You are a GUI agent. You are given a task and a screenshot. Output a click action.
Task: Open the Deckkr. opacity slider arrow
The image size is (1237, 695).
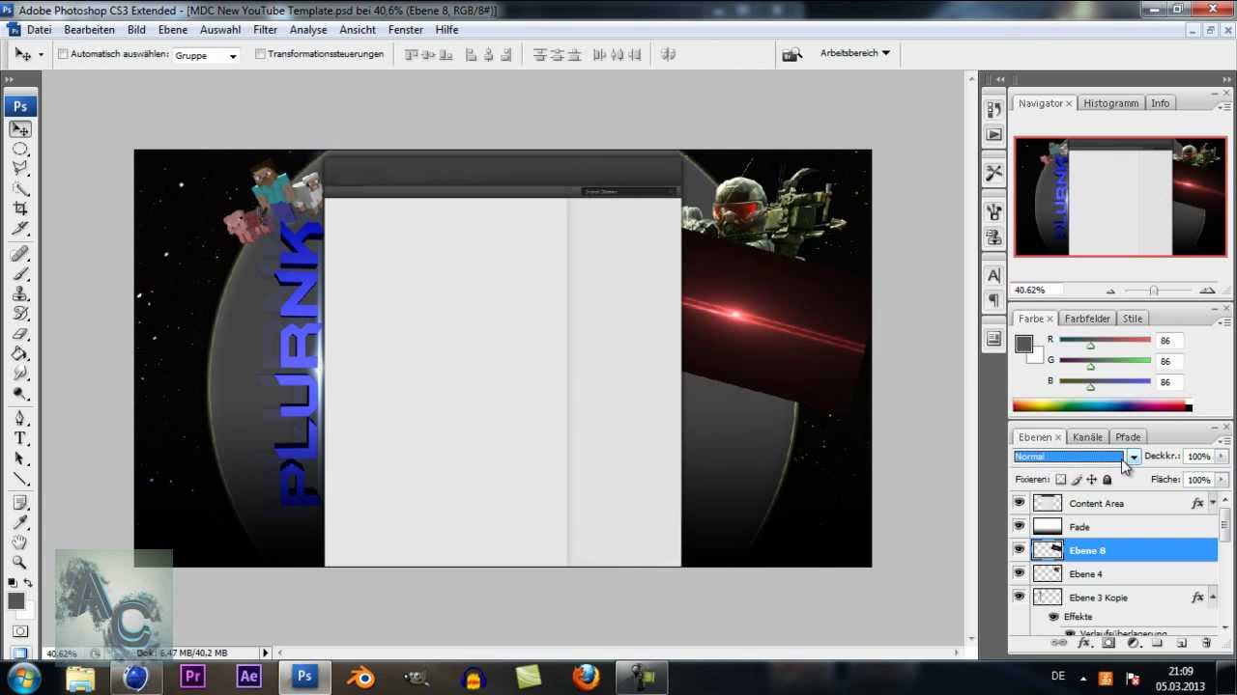pyautogui.click(x=1222, y=457)
